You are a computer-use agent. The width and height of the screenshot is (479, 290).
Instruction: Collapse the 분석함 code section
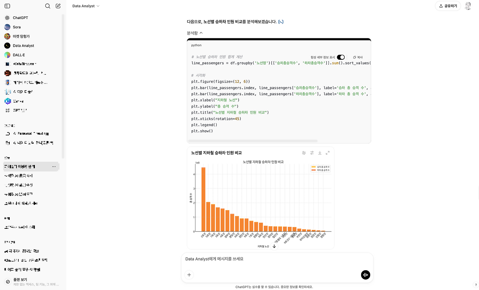[195, 33]
